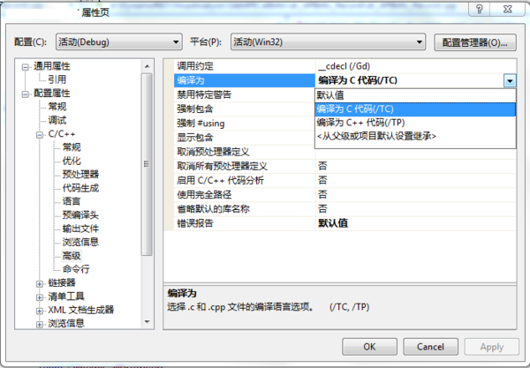
Task: Click the 编译为 dropdown arrow button
Action: (510, 80)
